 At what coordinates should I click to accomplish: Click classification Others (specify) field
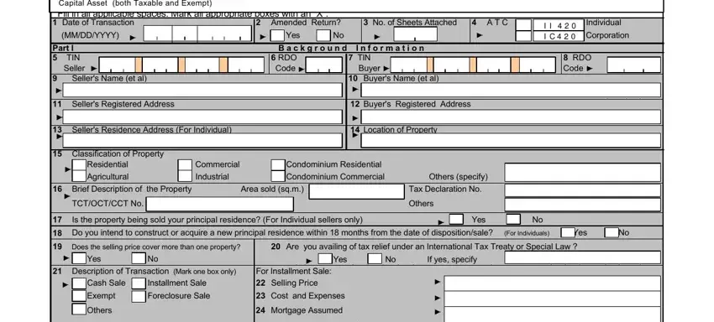(582, 173)
